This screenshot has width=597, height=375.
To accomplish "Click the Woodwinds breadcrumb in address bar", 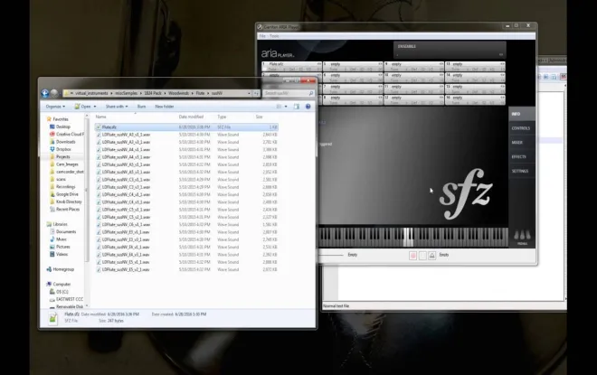I will [178, 93].
